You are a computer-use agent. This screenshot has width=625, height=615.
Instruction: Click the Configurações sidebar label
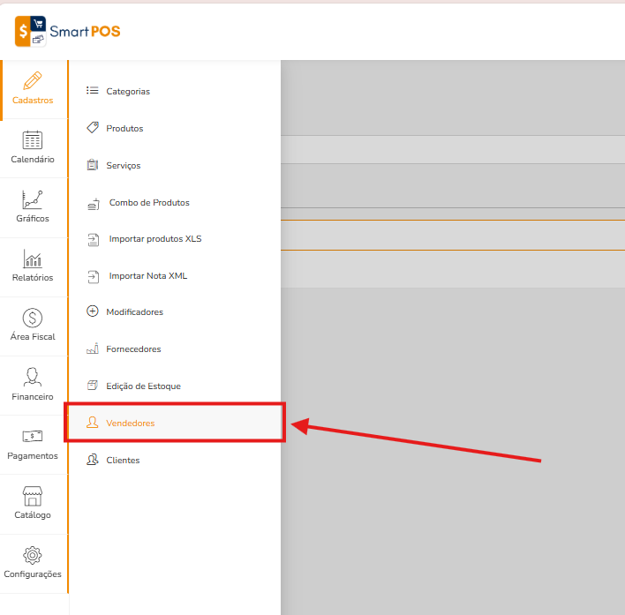click(33, 574)
